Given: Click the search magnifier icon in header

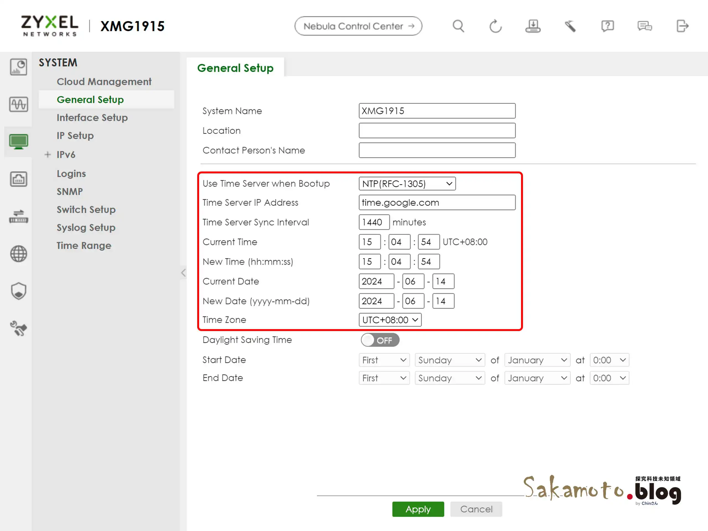Looking at the screenshot, I should pos(458,26).
